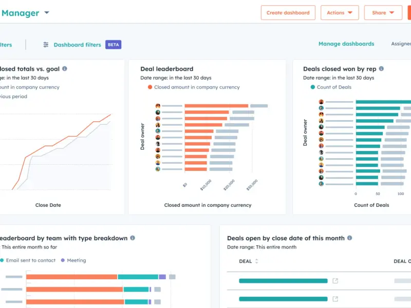411x308 pixels.
Task: Click the top orange bar in Deal leaderboard
Action: (216, 106)
